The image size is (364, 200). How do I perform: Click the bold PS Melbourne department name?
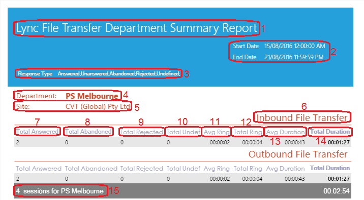[x=92, y=96]
